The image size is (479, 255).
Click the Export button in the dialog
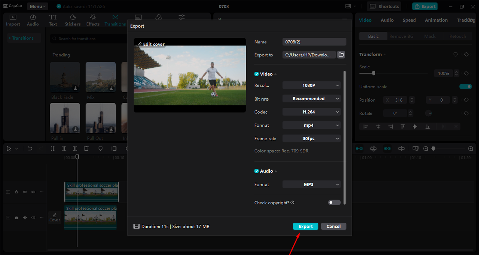point(305,226)
